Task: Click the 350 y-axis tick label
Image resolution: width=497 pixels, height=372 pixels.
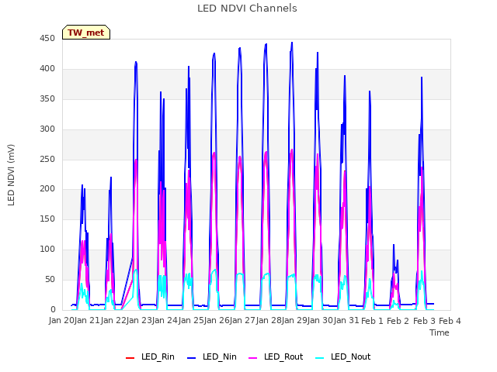Action: (47, 99)
